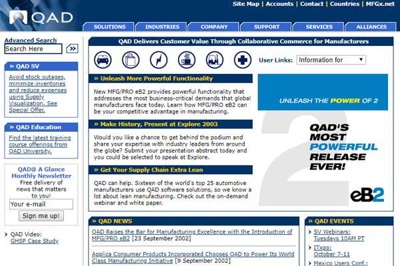
Task: Open the Contact link
Action: 311,4
